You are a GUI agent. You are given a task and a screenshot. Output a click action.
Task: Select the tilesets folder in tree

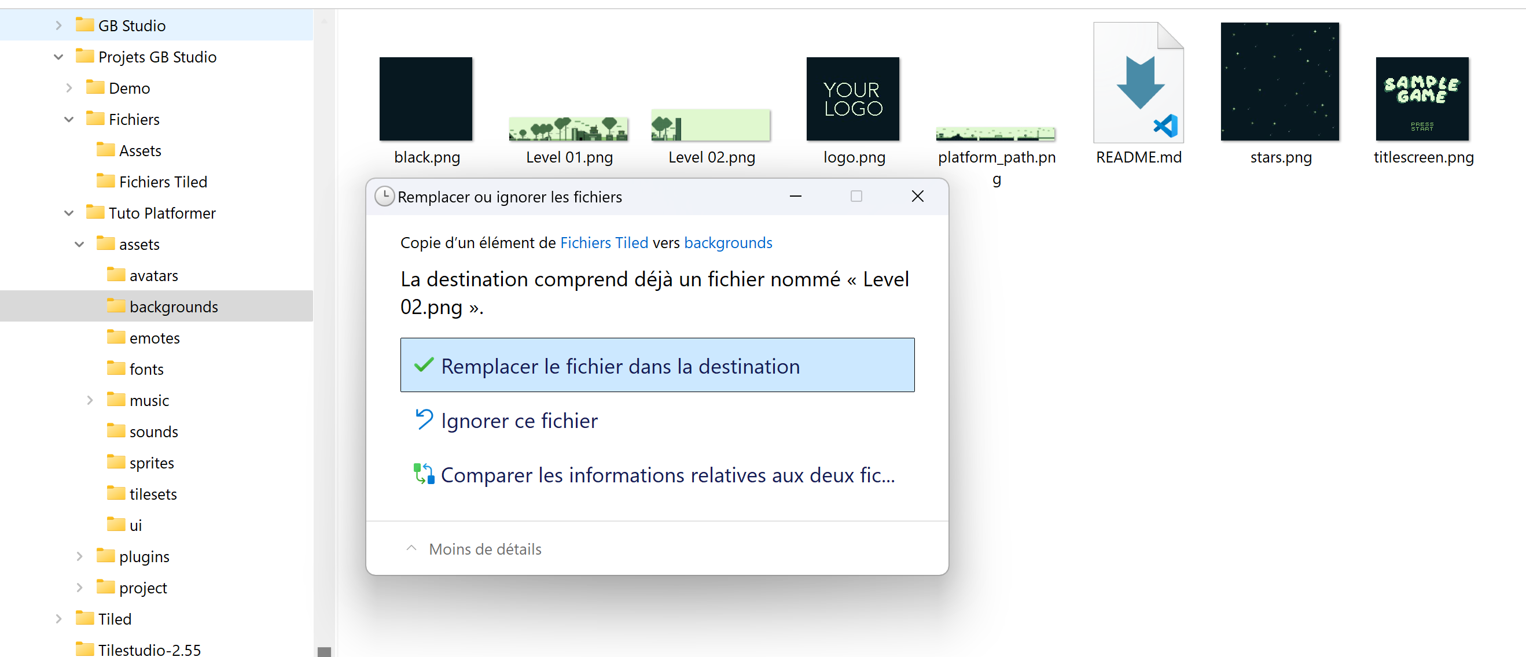coord(153,494)
